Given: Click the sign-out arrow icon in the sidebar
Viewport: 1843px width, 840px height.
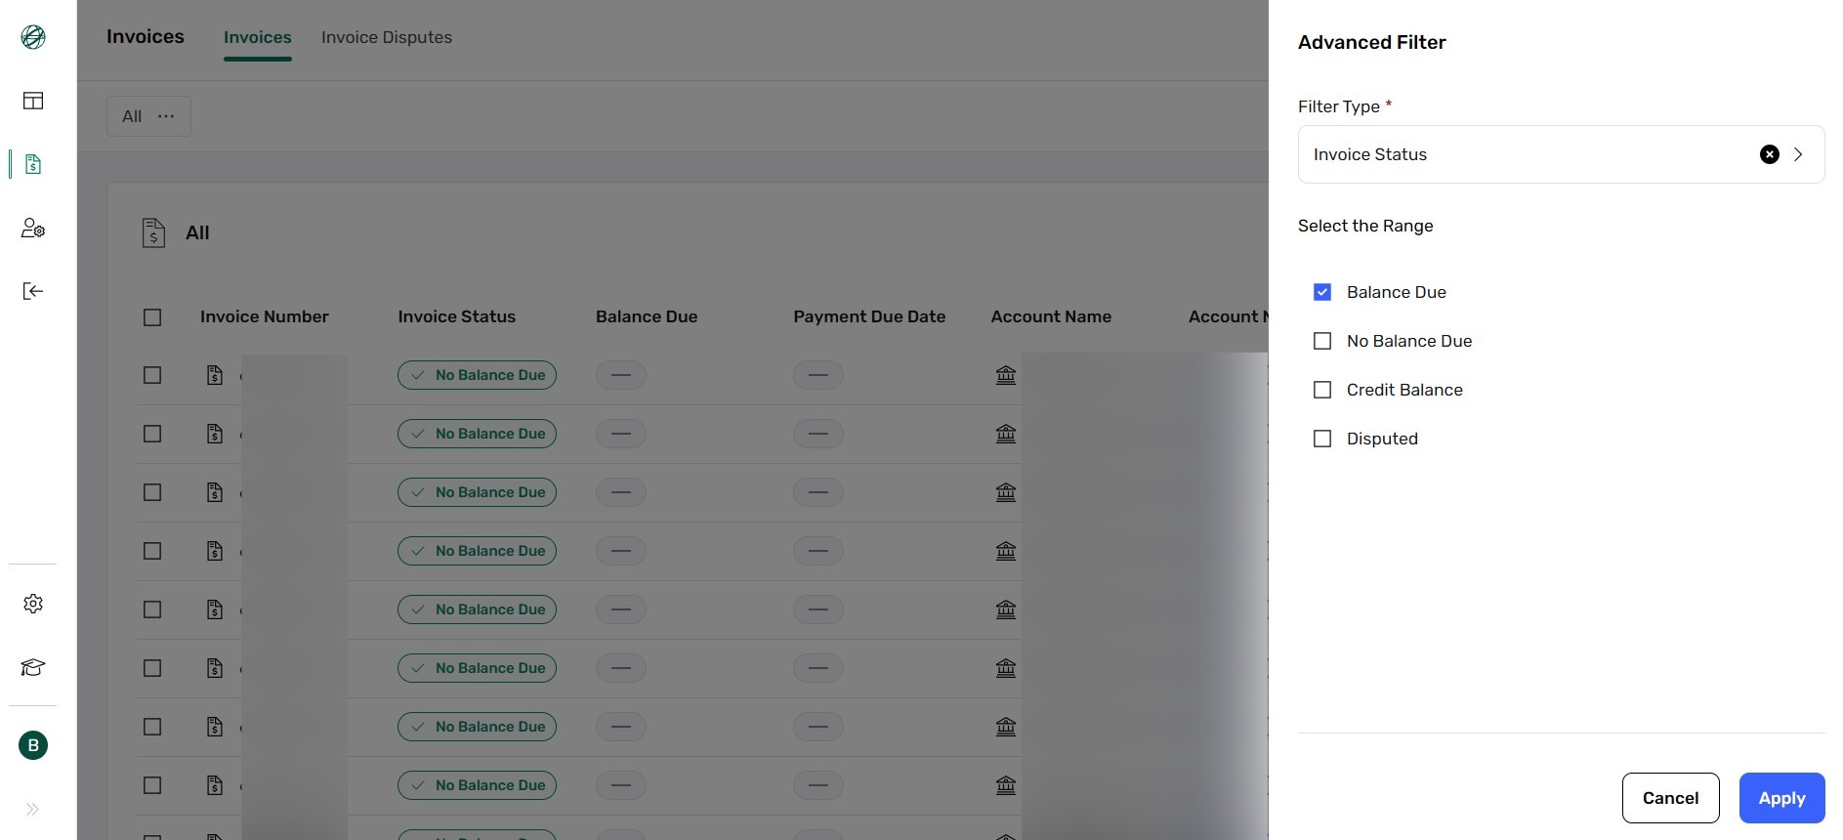Looking at the screenshot, I should [33, 291].
